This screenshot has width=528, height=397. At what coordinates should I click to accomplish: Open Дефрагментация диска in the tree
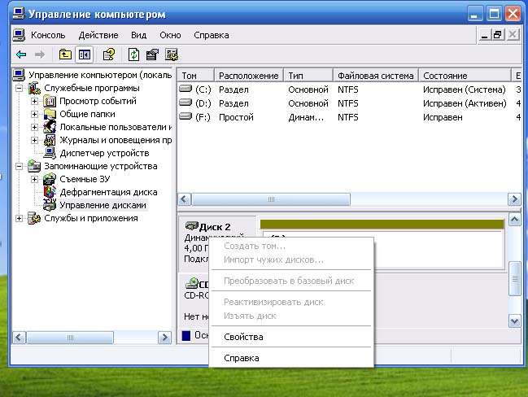pos(108,192)
